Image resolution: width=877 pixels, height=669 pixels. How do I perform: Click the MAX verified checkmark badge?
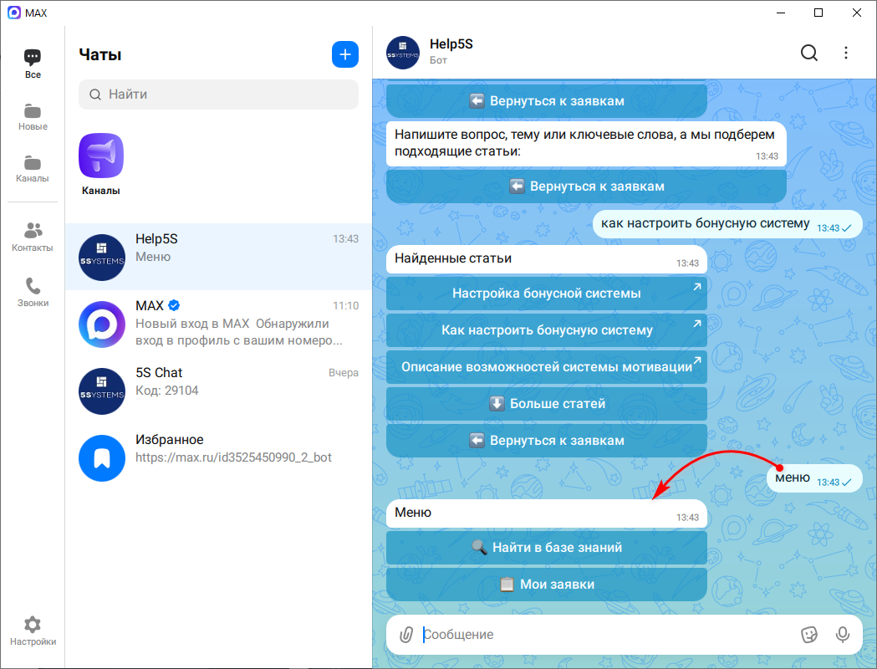pyautogui.click(x=174, y=305)
